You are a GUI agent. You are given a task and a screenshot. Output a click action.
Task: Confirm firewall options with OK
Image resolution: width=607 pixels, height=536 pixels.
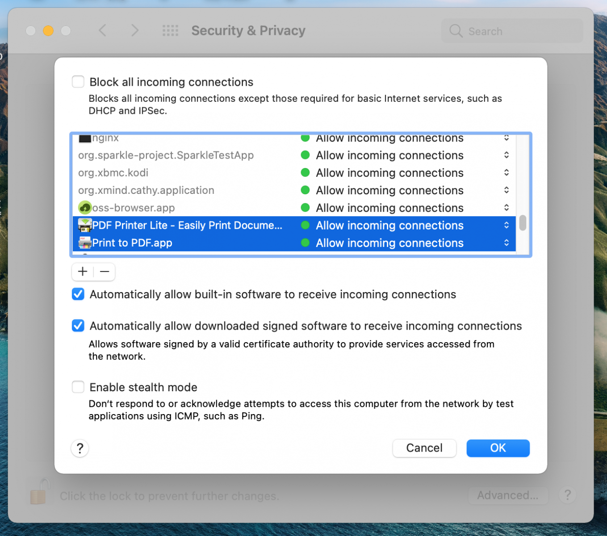(x=498, y=448)
